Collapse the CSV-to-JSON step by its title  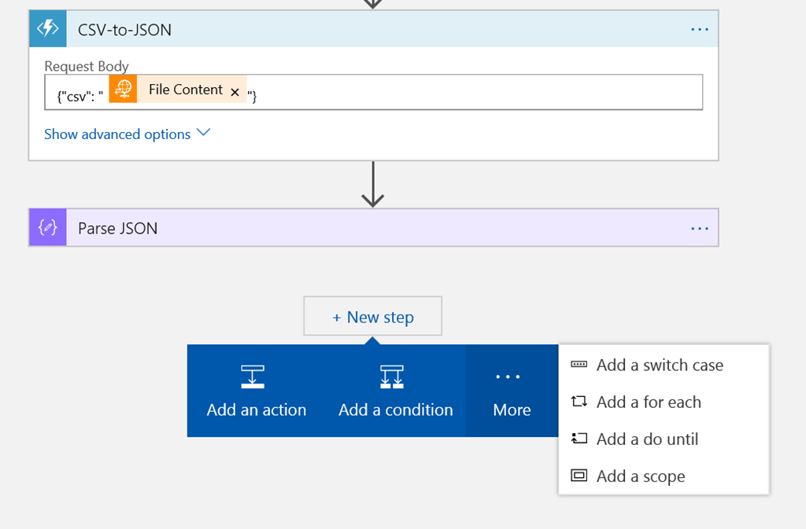(124, 30)
